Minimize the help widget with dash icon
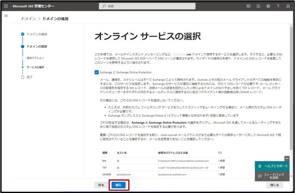 (287, 158)
